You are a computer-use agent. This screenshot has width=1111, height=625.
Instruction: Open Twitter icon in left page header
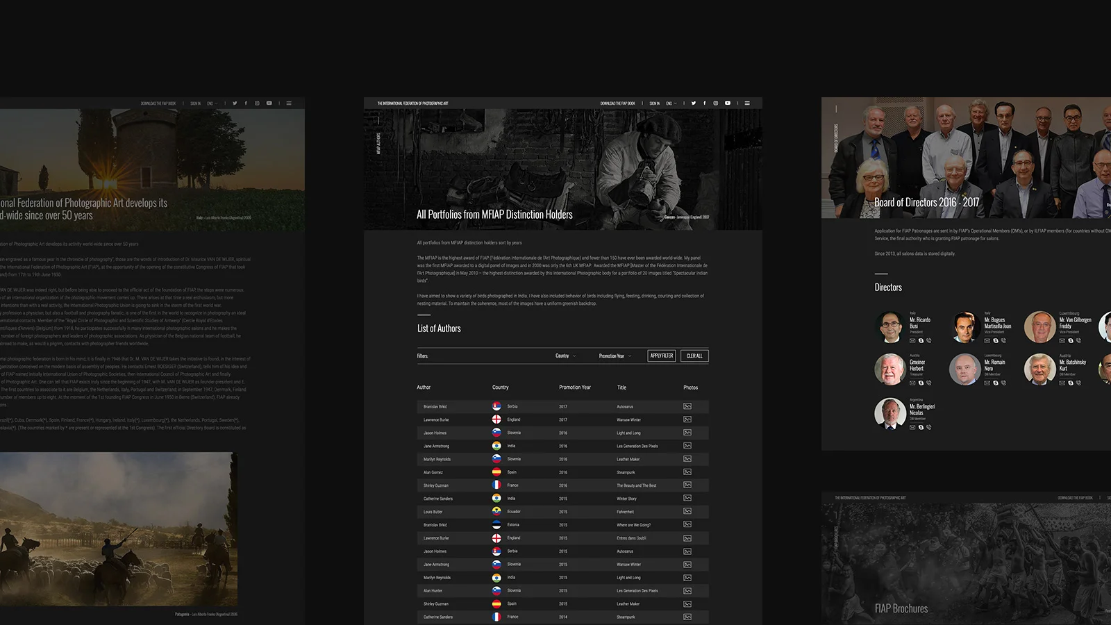tap(235, 103)
